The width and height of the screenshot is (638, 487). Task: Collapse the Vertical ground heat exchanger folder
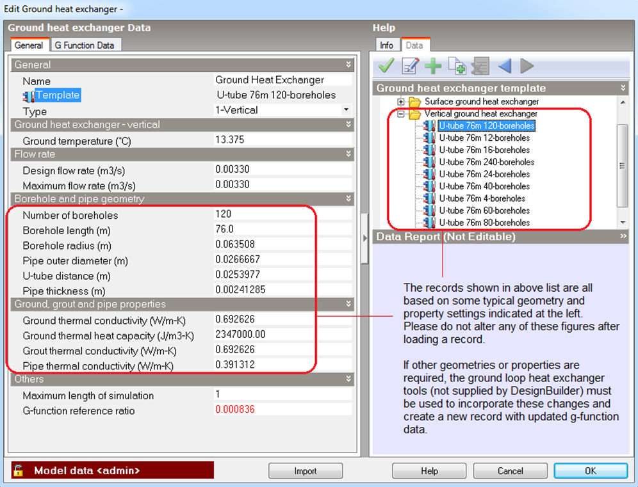[x=401, y=114]
